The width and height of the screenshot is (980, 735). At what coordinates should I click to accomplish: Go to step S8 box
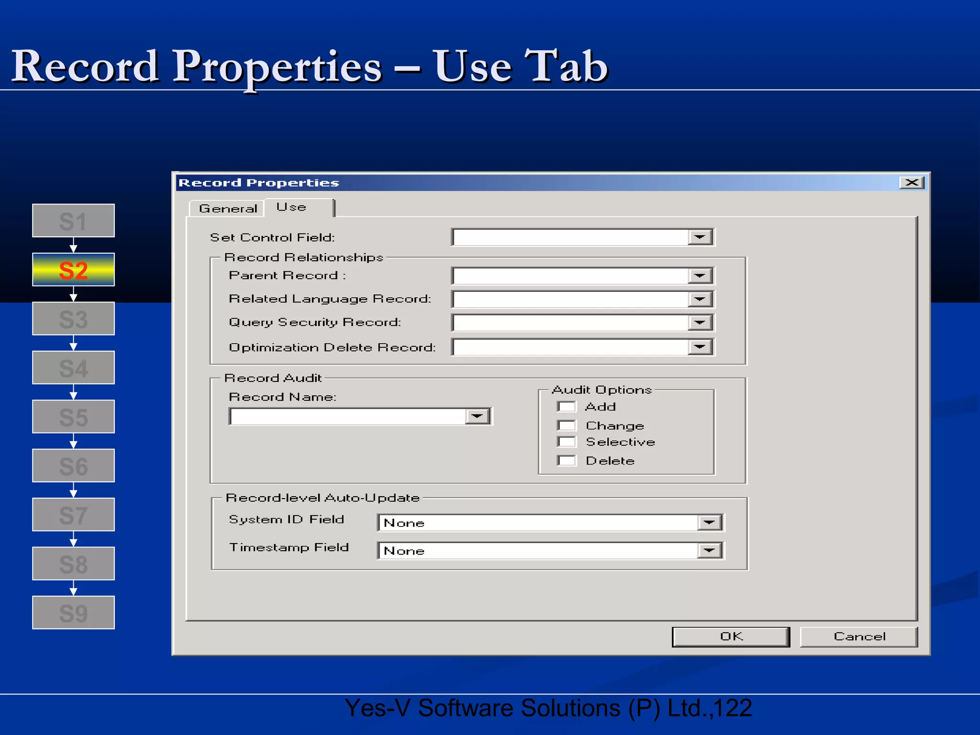tap(73, 563)
